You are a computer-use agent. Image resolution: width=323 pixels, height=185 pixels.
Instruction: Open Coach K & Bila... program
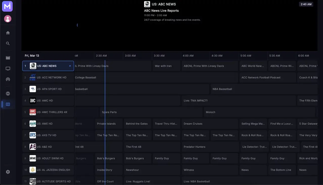click(x=307, y=77)
